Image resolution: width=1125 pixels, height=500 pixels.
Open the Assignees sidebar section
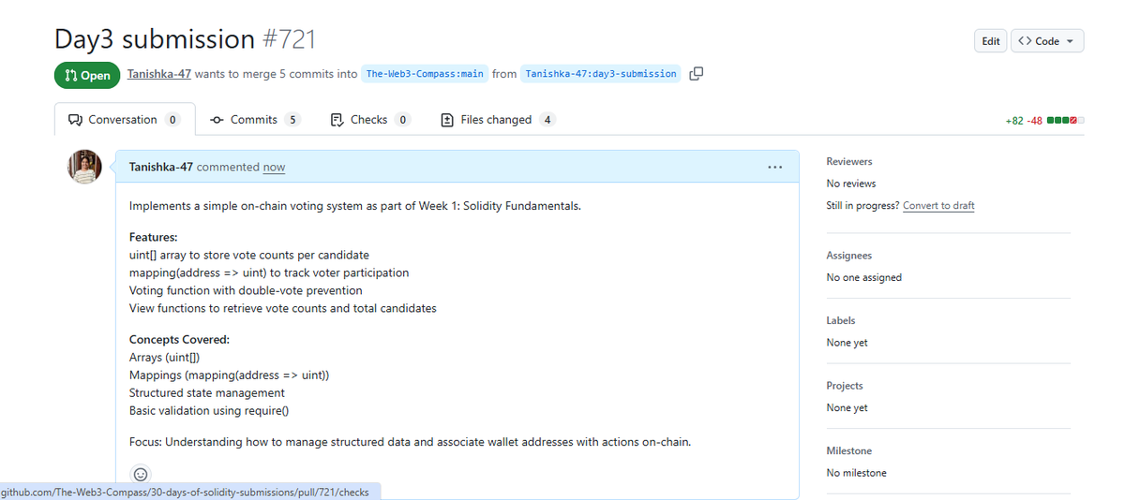[848, 256]
